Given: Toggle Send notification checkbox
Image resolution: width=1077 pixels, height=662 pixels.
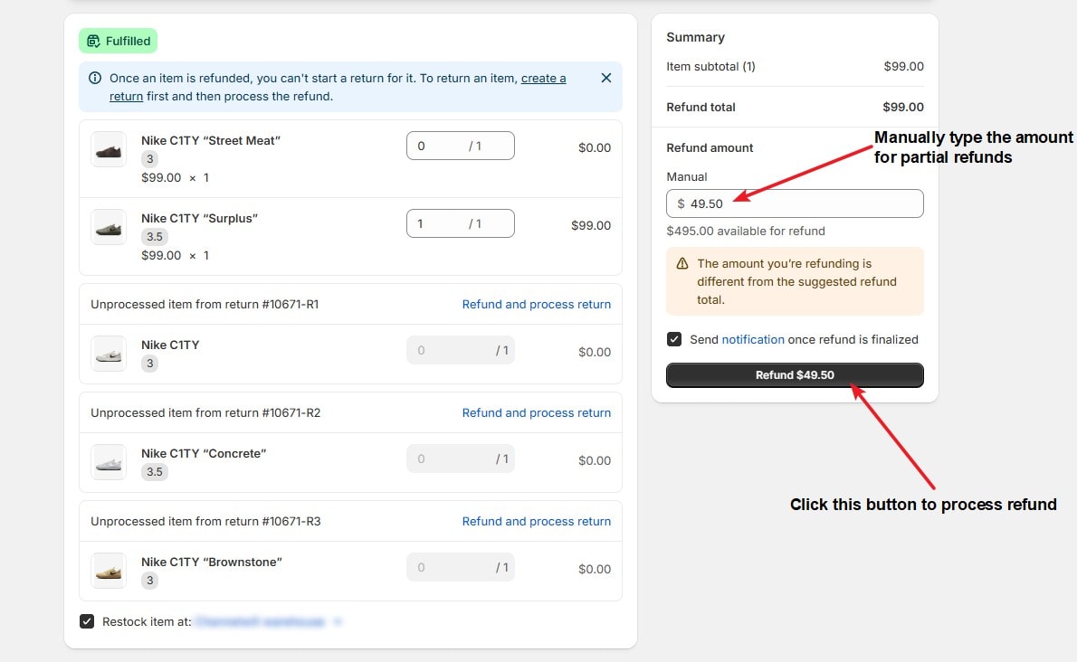Looking at the screenshot, I should pyautogui.click(x=674, y=339).
